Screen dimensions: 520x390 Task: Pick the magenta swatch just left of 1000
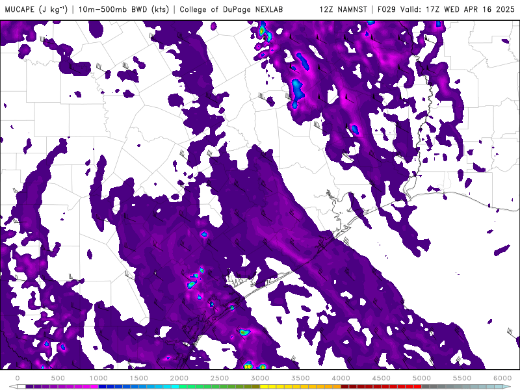coord(94,387)
